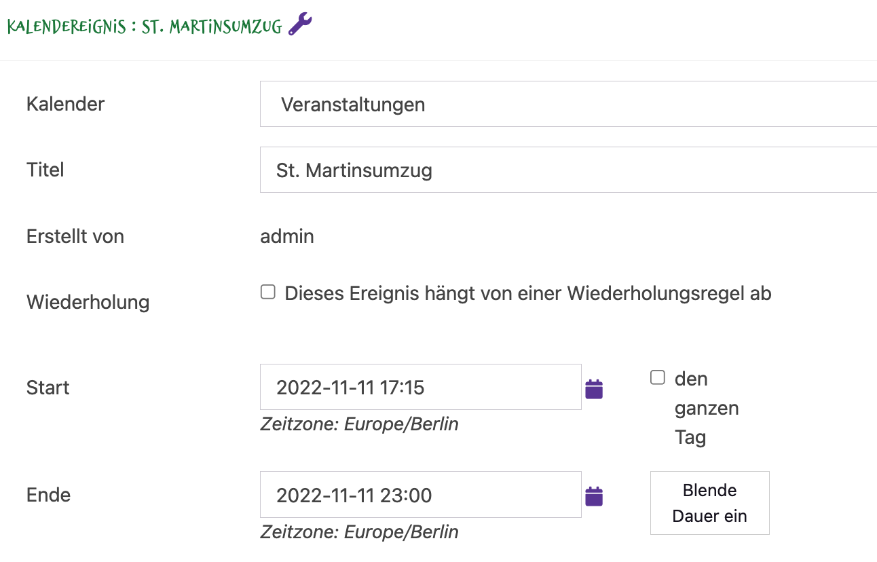Click the 'den ganzen Tag' label text
Screen dimensions: 877x562
point(706,408)
